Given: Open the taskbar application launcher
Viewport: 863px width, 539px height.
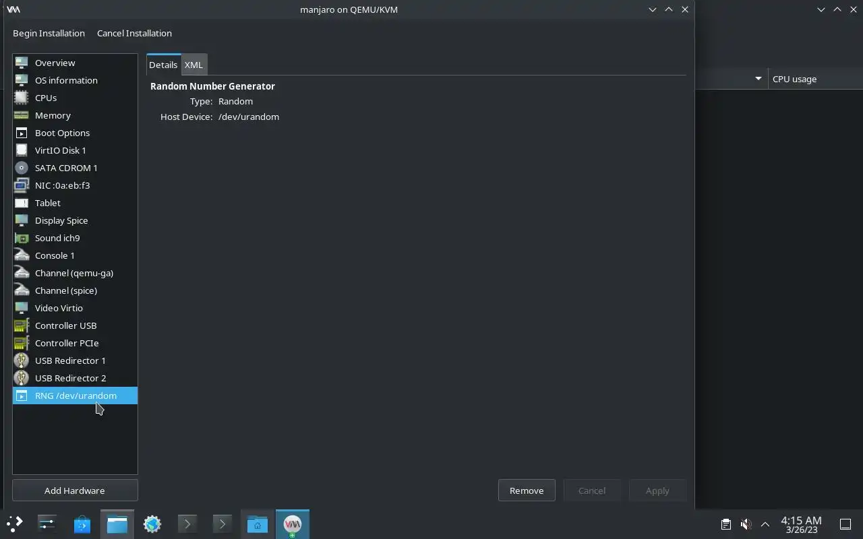Looking at the screenshot, I should pyautogui.click(x=15, y=524).
